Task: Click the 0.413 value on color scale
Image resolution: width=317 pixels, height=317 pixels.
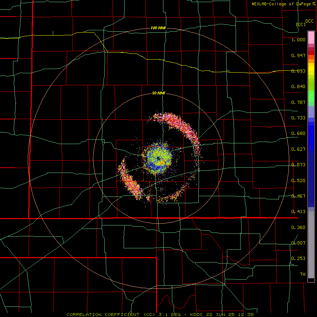Action: 298,212
